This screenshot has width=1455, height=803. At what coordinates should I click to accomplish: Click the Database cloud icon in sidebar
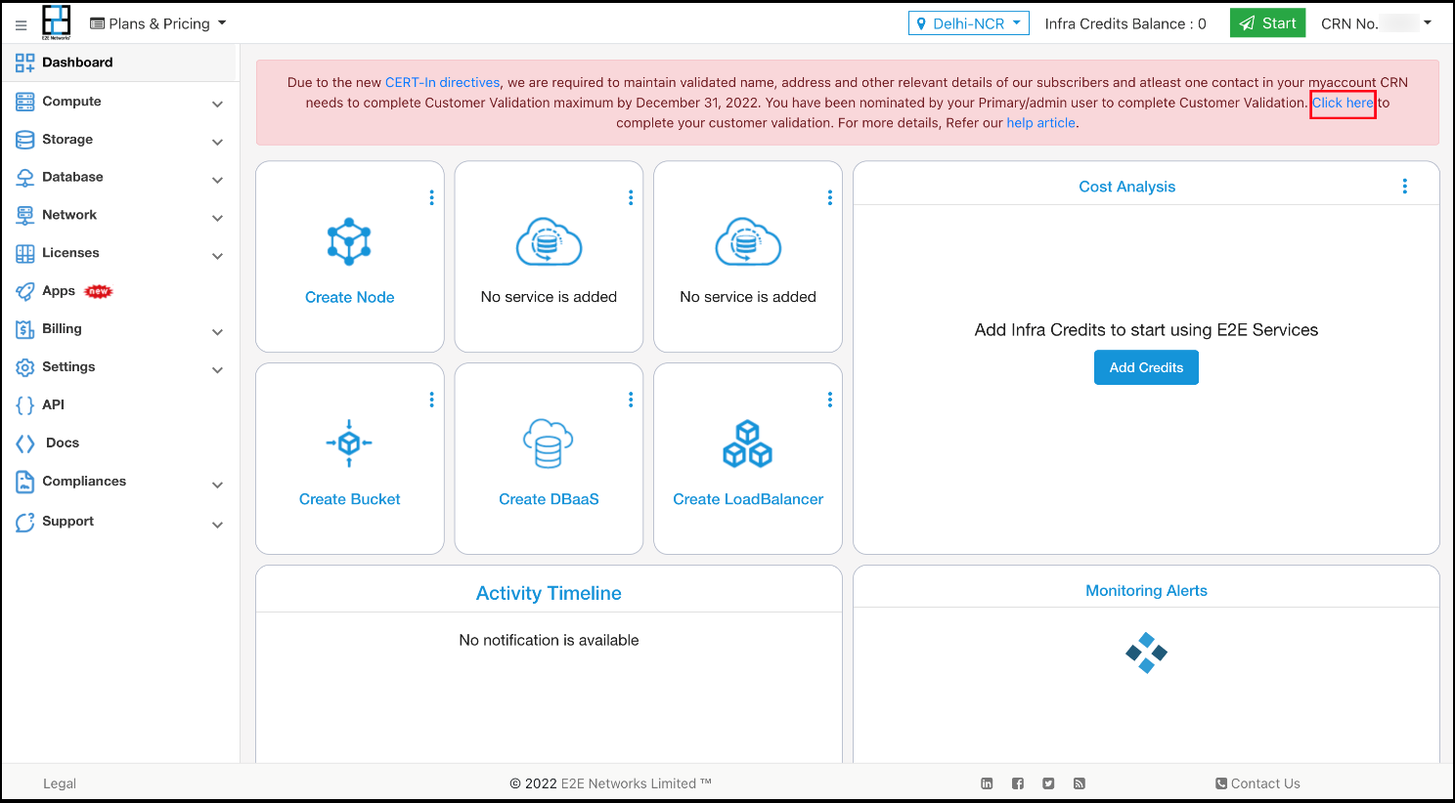click(x=25, y=178)
